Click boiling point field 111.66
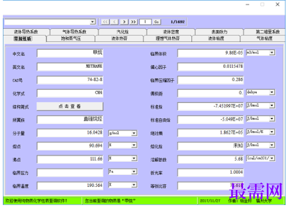The height and width of the screenshot is (209, 293). [x=70, y=159]
